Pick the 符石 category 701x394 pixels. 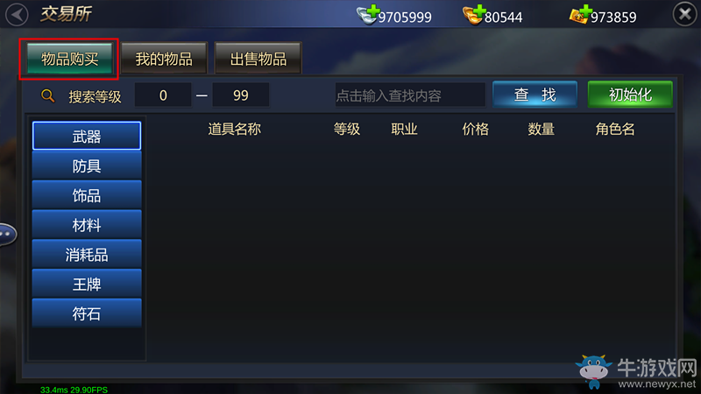click(87, 313)
